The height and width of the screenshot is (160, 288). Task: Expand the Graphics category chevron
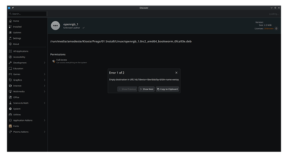44,80
